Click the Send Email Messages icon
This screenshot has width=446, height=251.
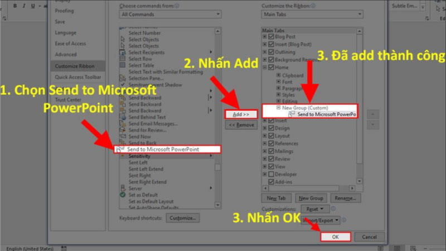[x=123, y=123]
